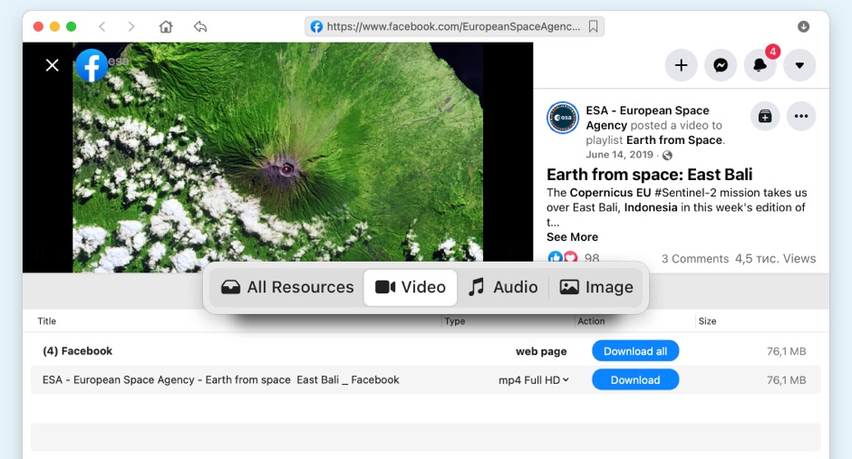
Task: Open the Earth from Space playlist link
Action: pos(674,140)
